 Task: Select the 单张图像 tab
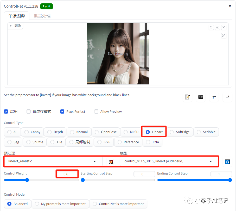coord(16,16)
